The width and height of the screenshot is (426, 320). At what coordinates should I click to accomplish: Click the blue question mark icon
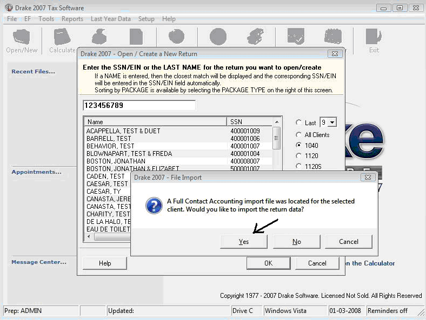tap(154, 205)
